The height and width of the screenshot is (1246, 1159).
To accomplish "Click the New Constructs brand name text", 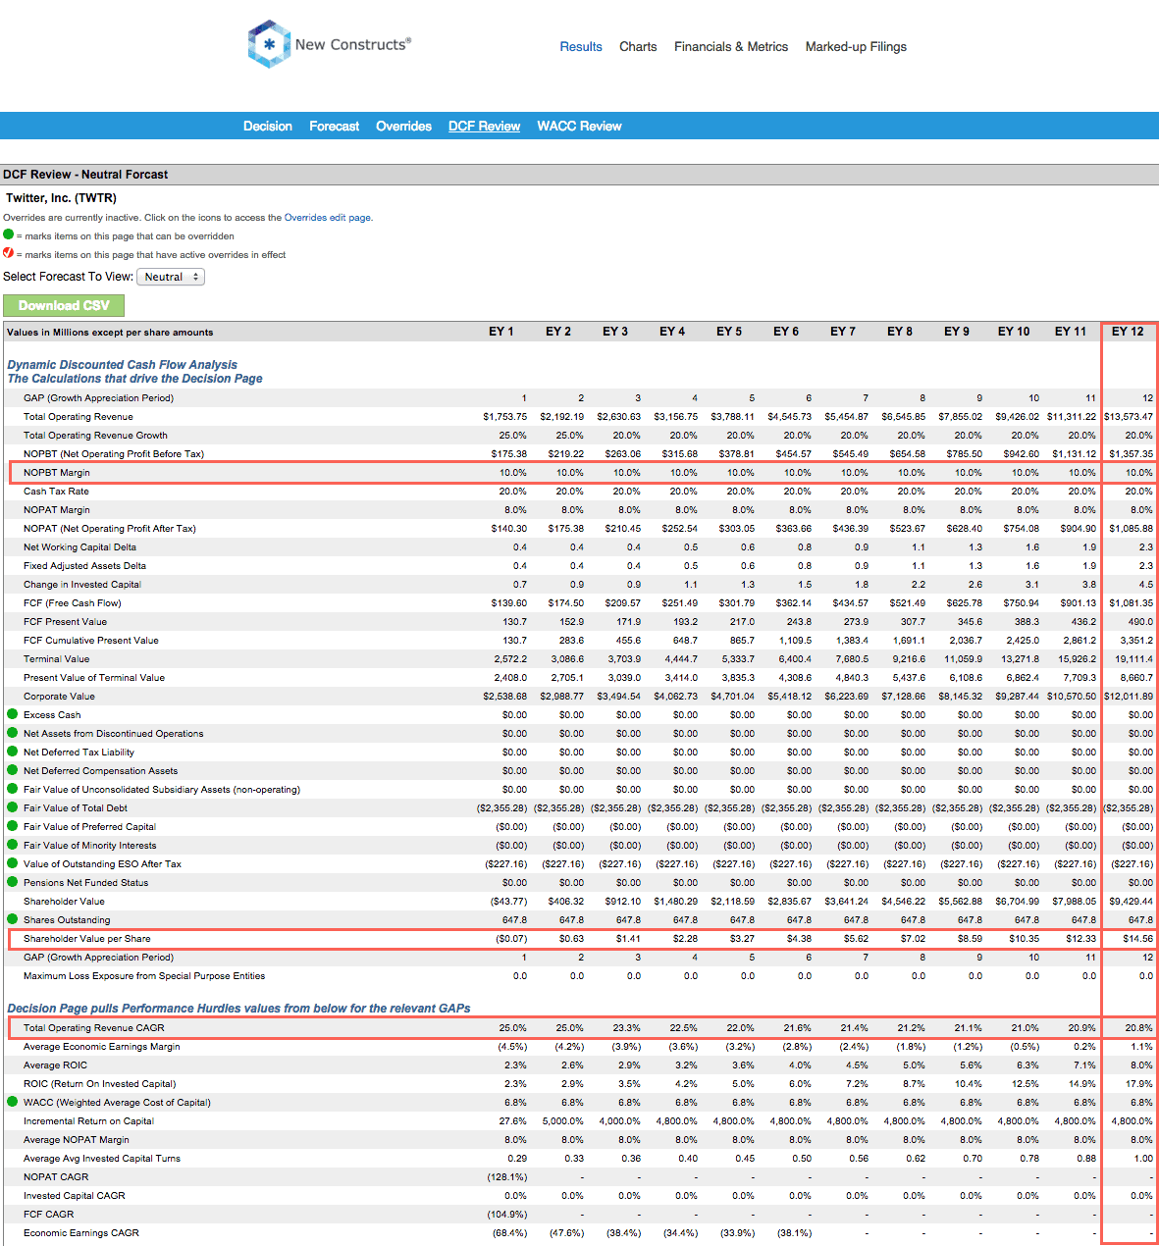I will [352, 44].
